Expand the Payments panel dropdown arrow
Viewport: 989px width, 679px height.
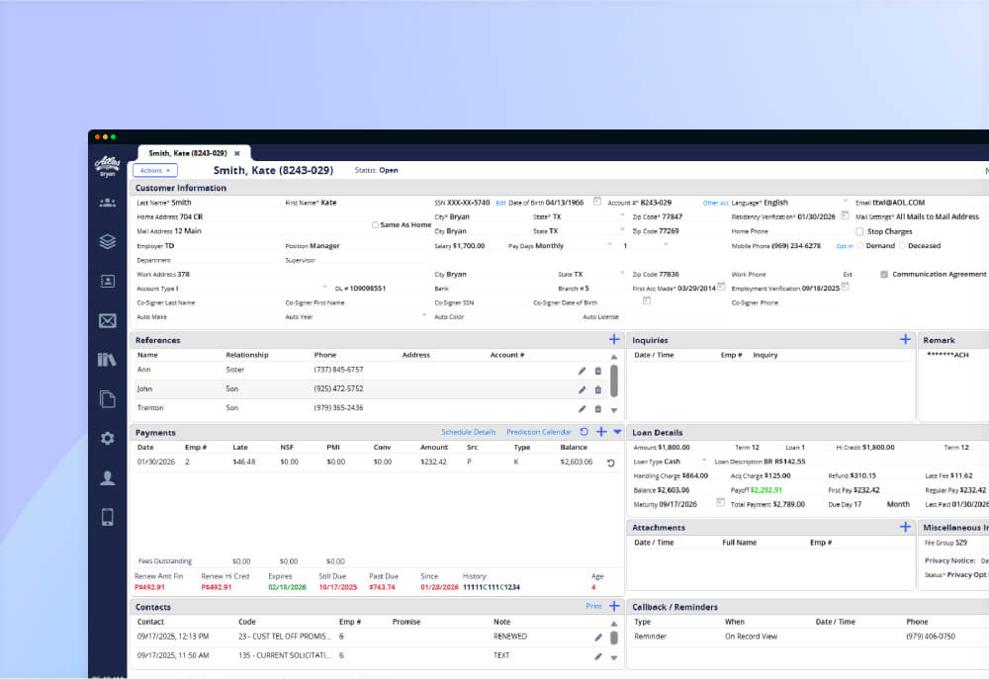[617, 432]
